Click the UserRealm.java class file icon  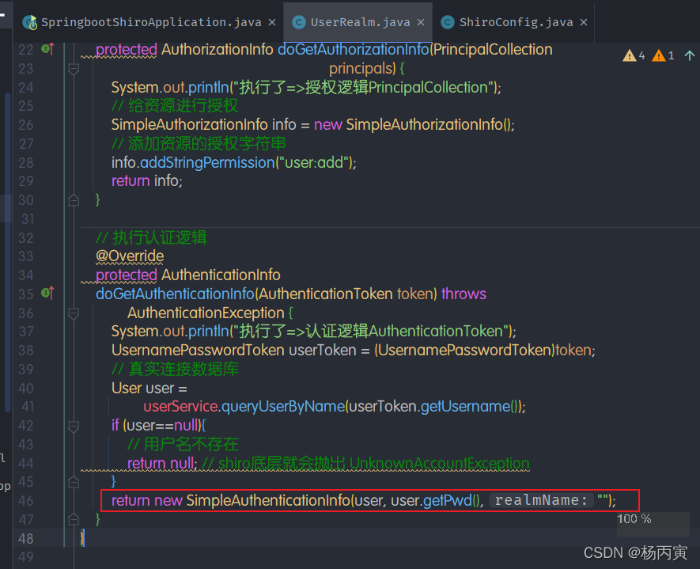(299, 22)
